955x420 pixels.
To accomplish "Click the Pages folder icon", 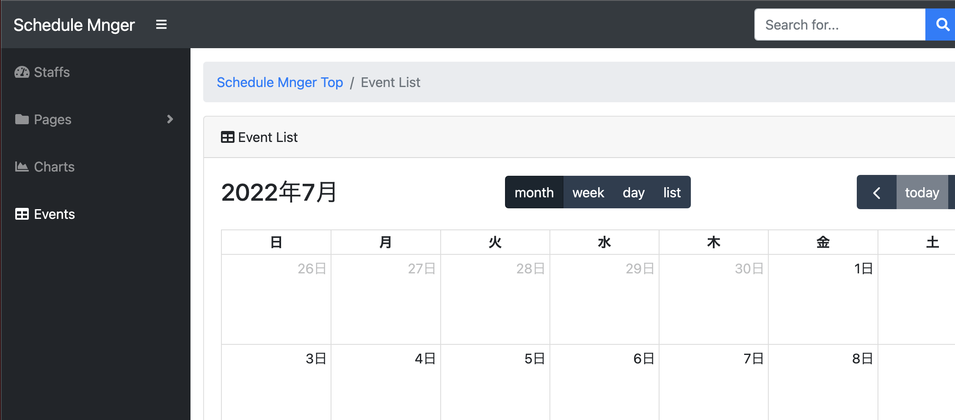I will pyautogui.click(x=22, y=120).
